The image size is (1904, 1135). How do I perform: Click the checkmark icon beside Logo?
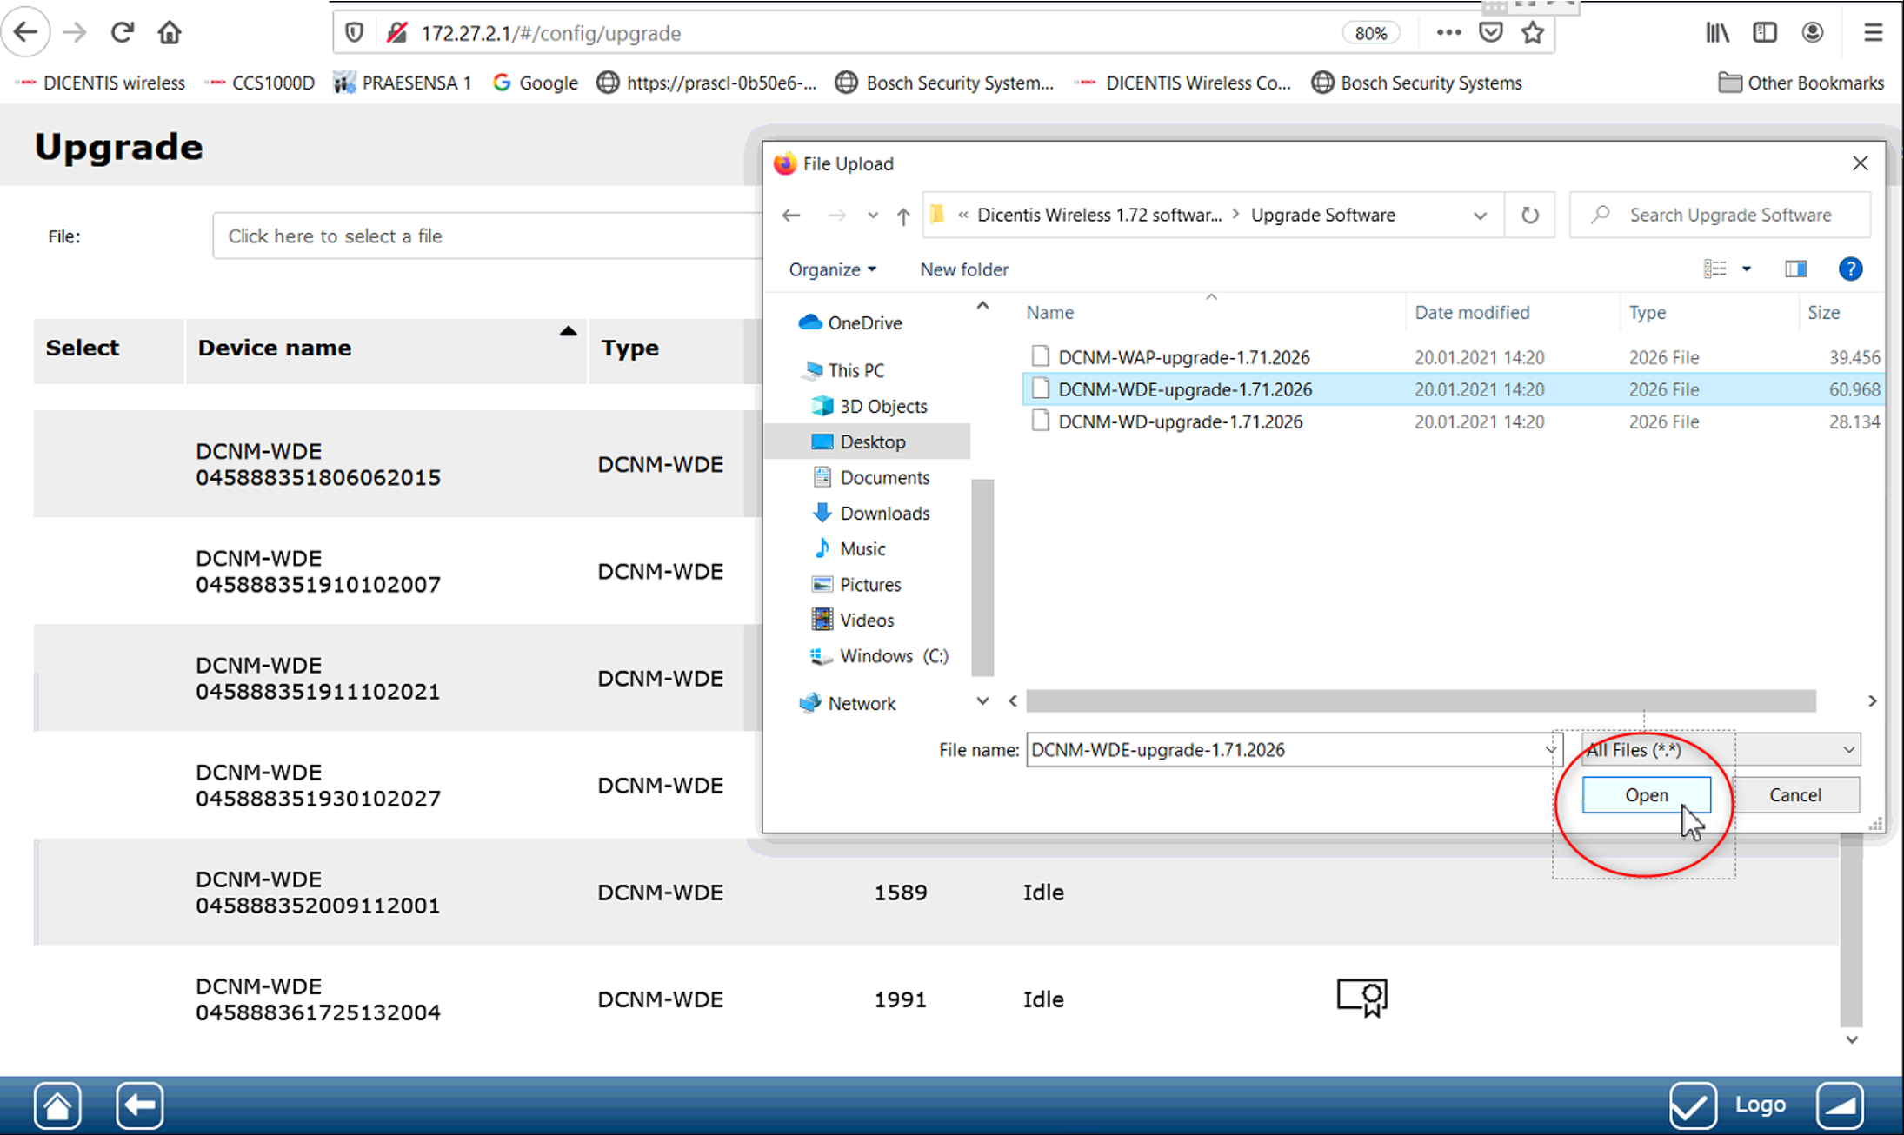click(x=1692, y=1105)
